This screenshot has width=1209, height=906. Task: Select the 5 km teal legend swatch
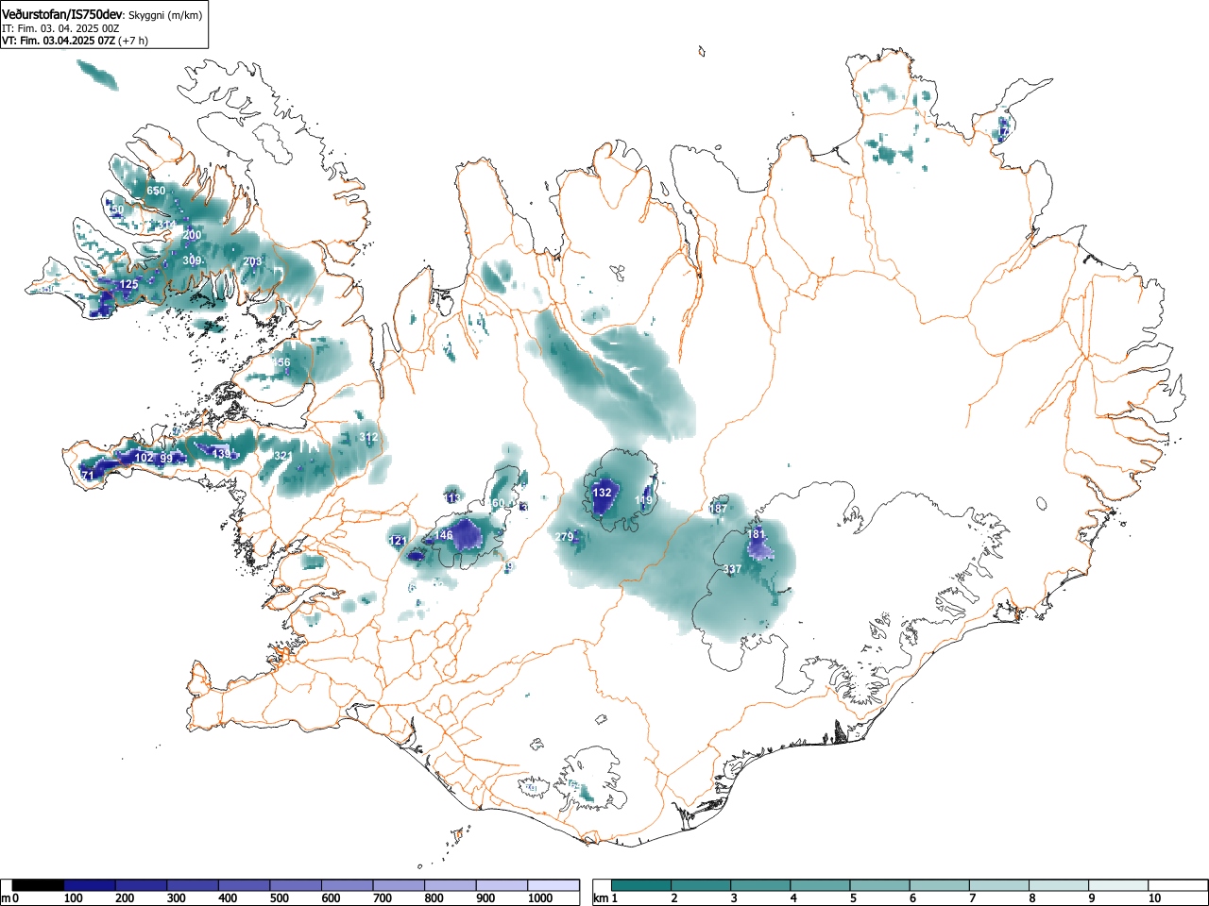coord(879,885)
